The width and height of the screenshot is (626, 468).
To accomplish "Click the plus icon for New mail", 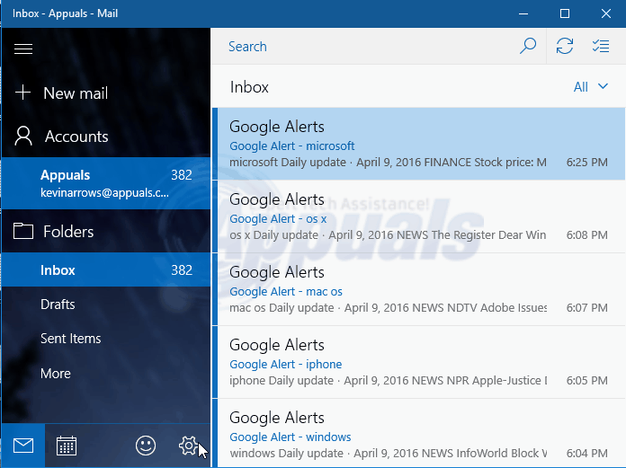I will click(22, 93).
